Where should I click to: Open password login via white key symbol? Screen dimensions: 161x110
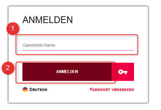pyautogui.click(x=123, y=72)
